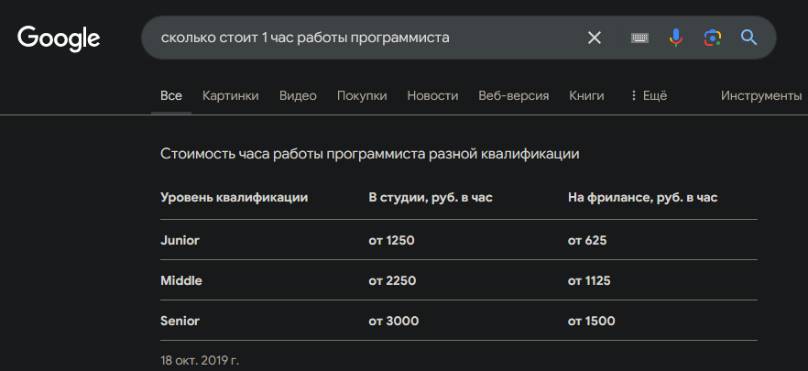Start voice search with microphone icon
The width and height of the screenshot is (808, 371).
click(675, 38)
